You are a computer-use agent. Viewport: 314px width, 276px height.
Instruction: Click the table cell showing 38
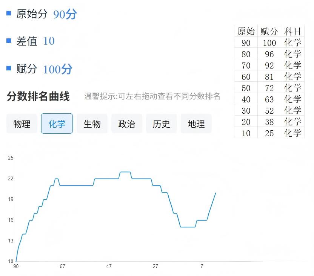(269, 122)
